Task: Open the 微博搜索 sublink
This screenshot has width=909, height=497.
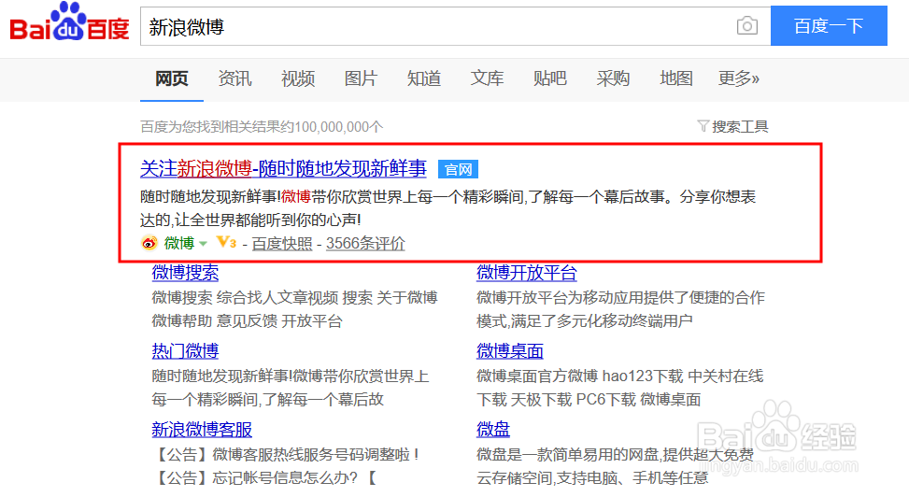Action: [x=186, y=273]
